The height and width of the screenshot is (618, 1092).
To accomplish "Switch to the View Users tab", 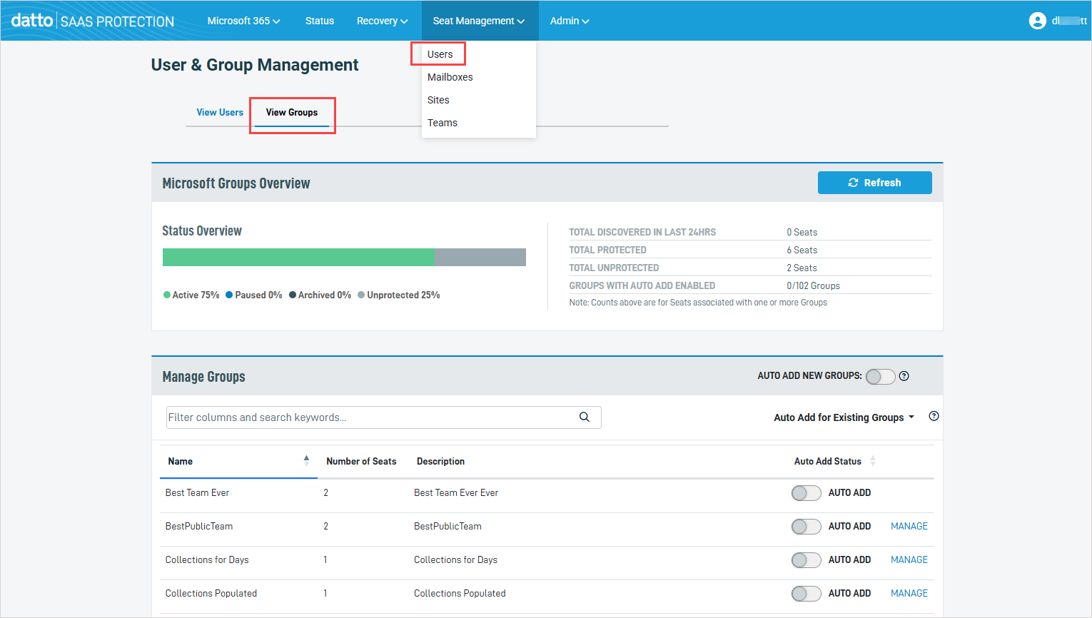I will [220, 112].
